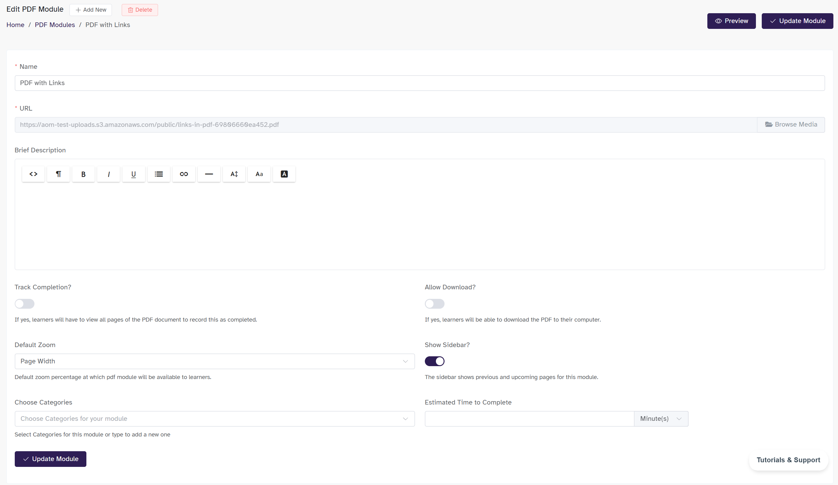Expand the Choose Categories dropdown

tap(215, 419)
